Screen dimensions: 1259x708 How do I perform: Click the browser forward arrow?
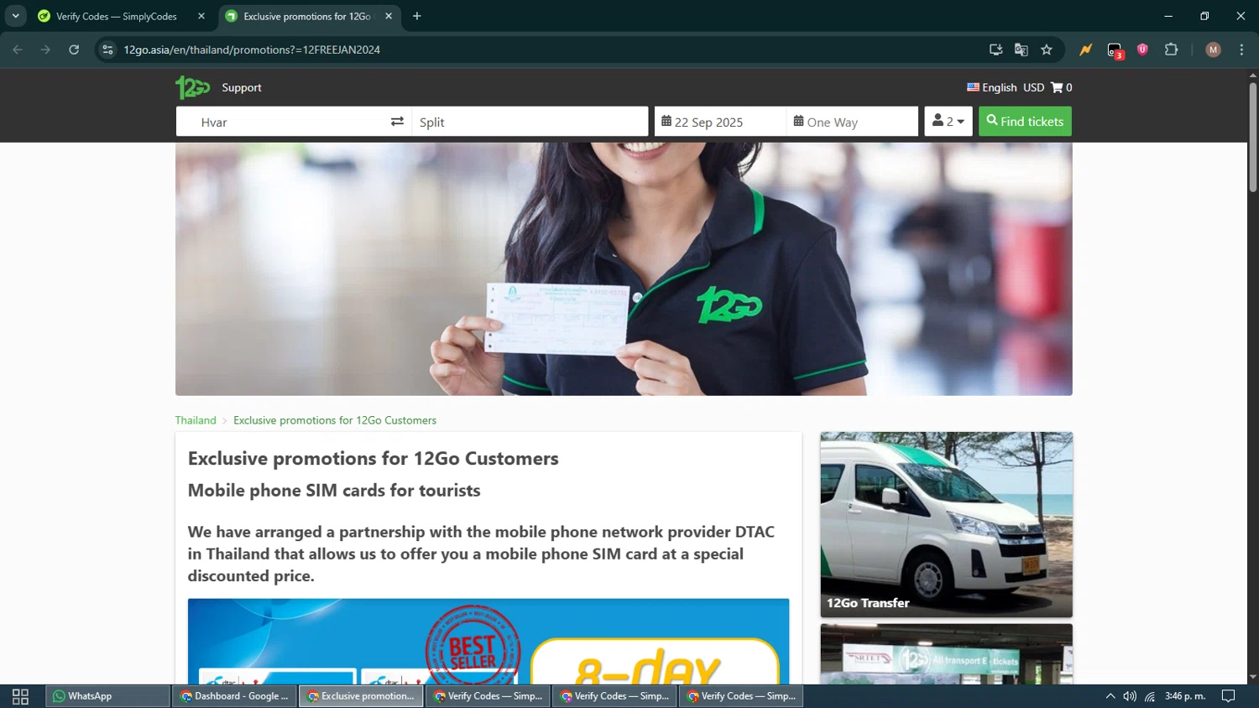pos(45,49)
